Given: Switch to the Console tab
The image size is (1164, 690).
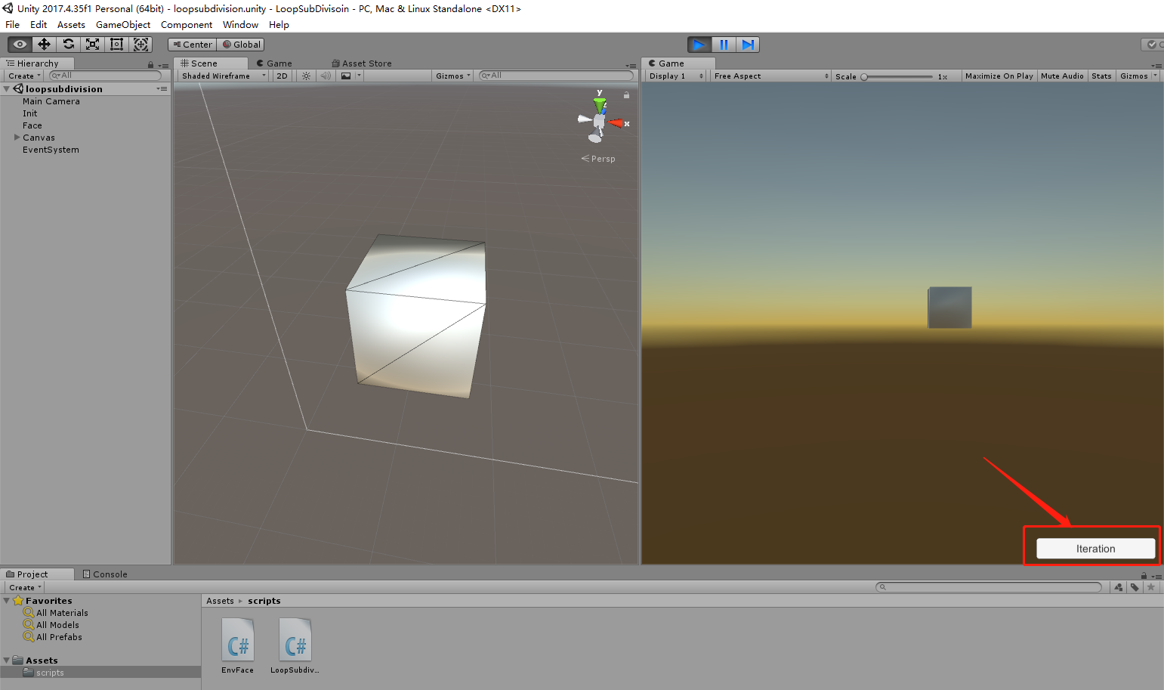Looking at the screenshot, I should click(x=105, y=574).
